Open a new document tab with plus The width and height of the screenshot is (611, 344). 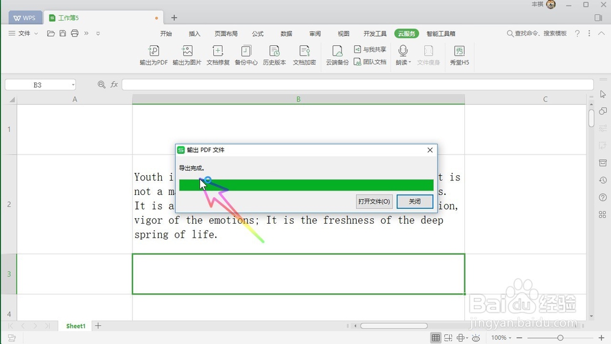pos(174,18)
